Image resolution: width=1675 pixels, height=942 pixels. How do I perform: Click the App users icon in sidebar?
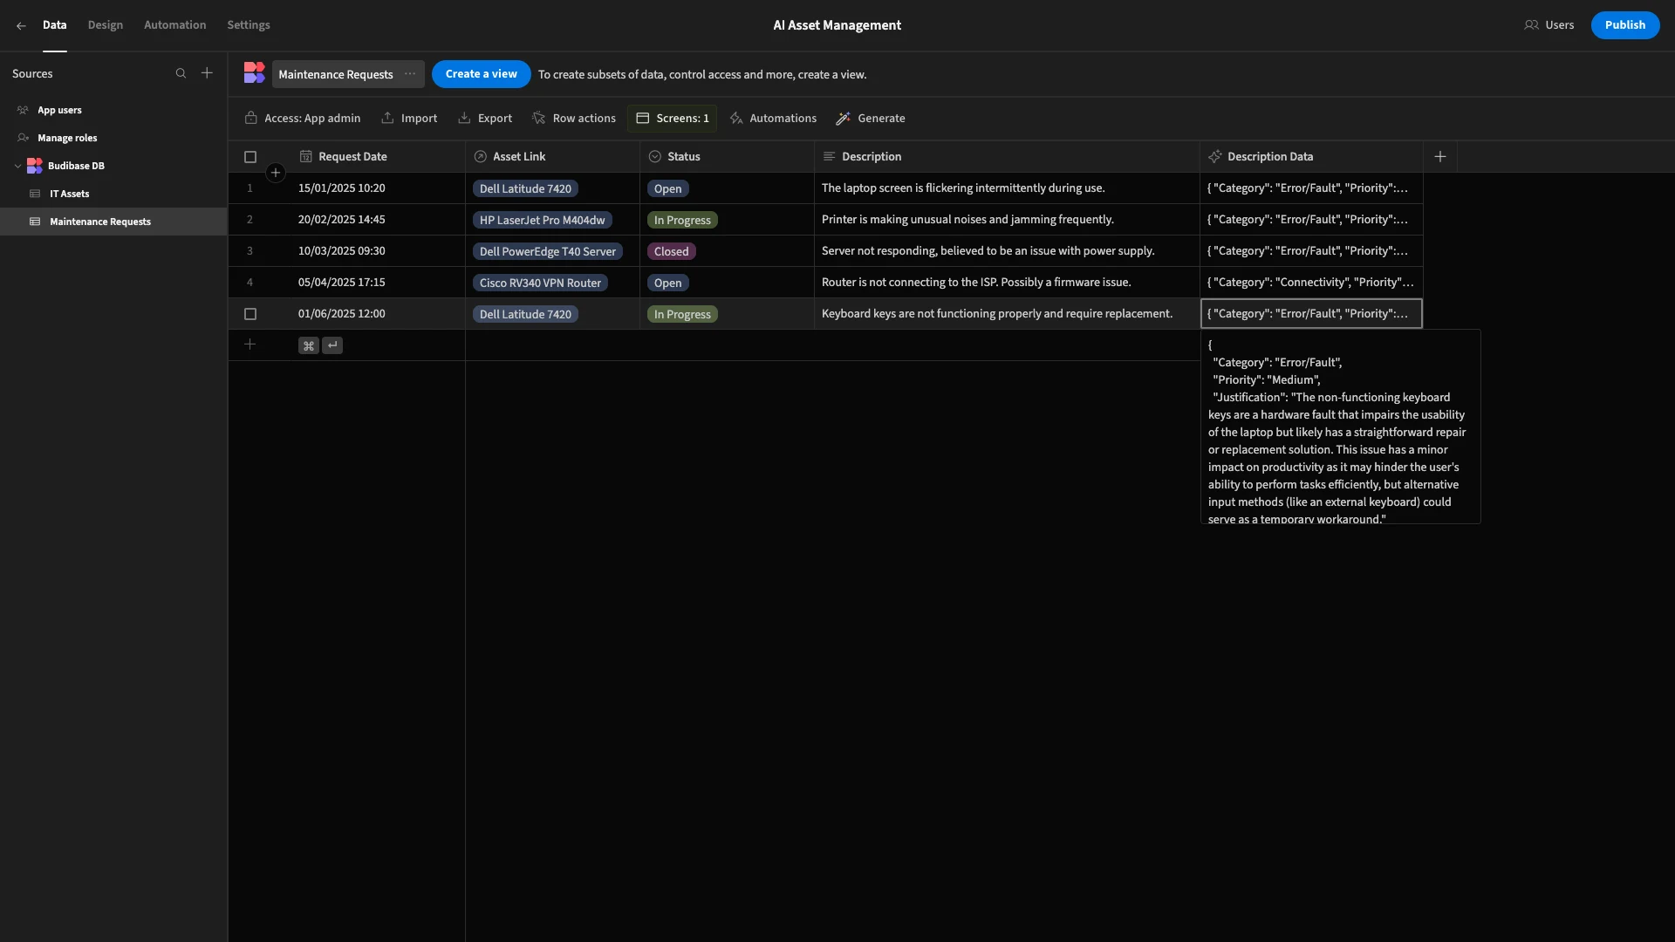pyautogui.click(x=23, y=110)
